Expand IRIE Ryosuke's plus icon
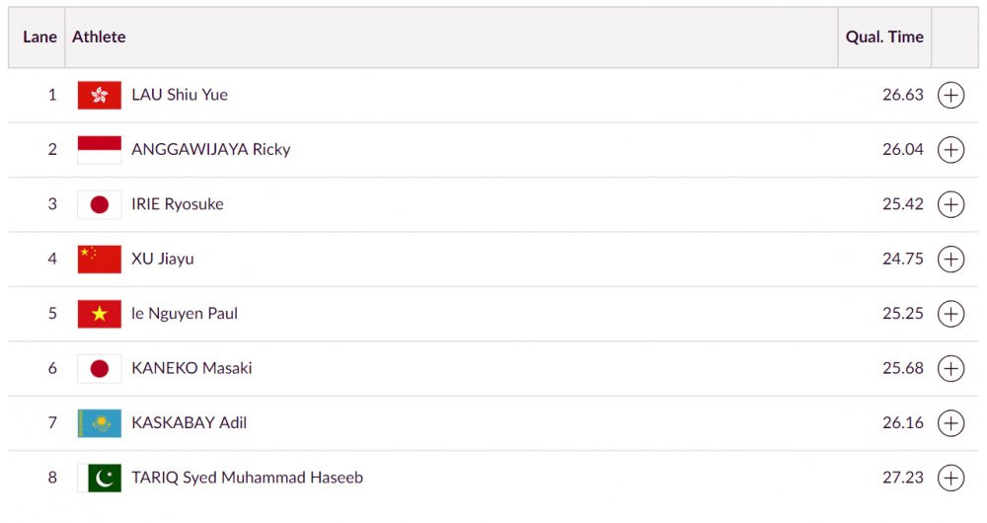This screenshot has width=987, height=523. click(x=950, y=204)
